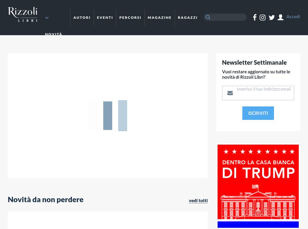The height and width of the screenshot is (229, 308).
Task: Click the Rizzoli Libri logo
Action: tap(22, 14)
